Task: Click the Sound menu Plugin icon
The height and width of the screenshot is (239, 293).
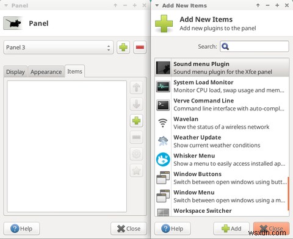Action: click(x=163, y=68)
